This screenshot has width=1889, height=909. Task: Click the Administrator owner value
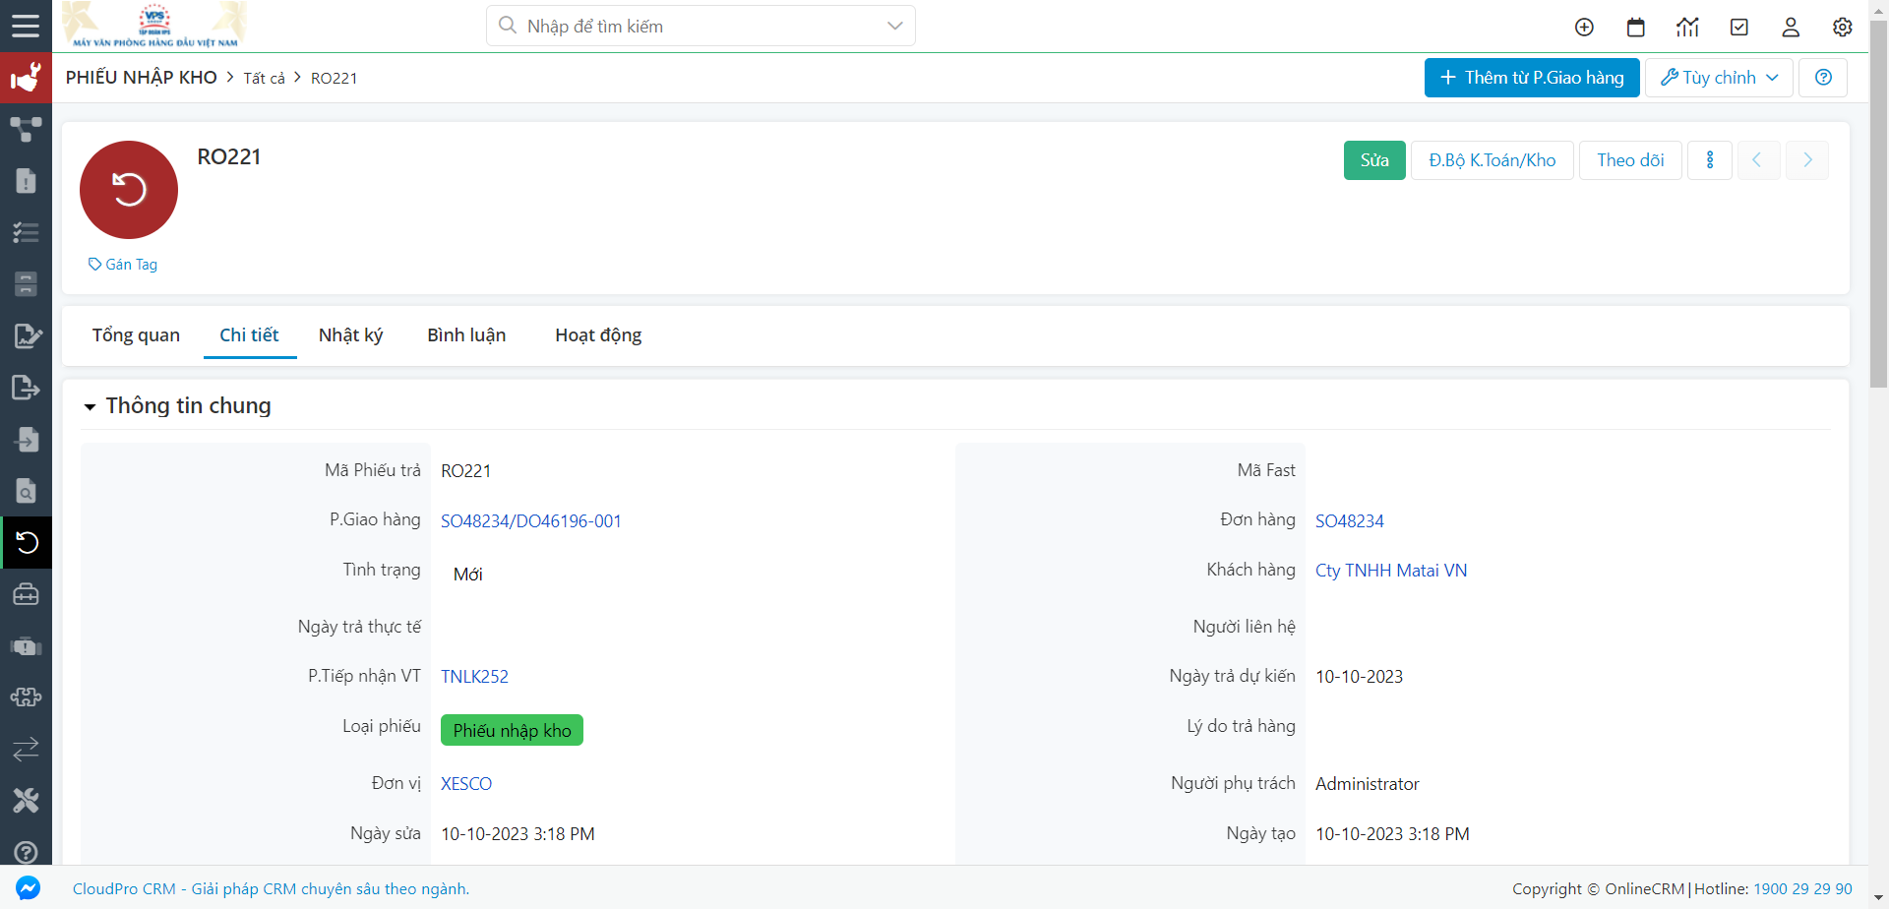[x=1367, y=784]
